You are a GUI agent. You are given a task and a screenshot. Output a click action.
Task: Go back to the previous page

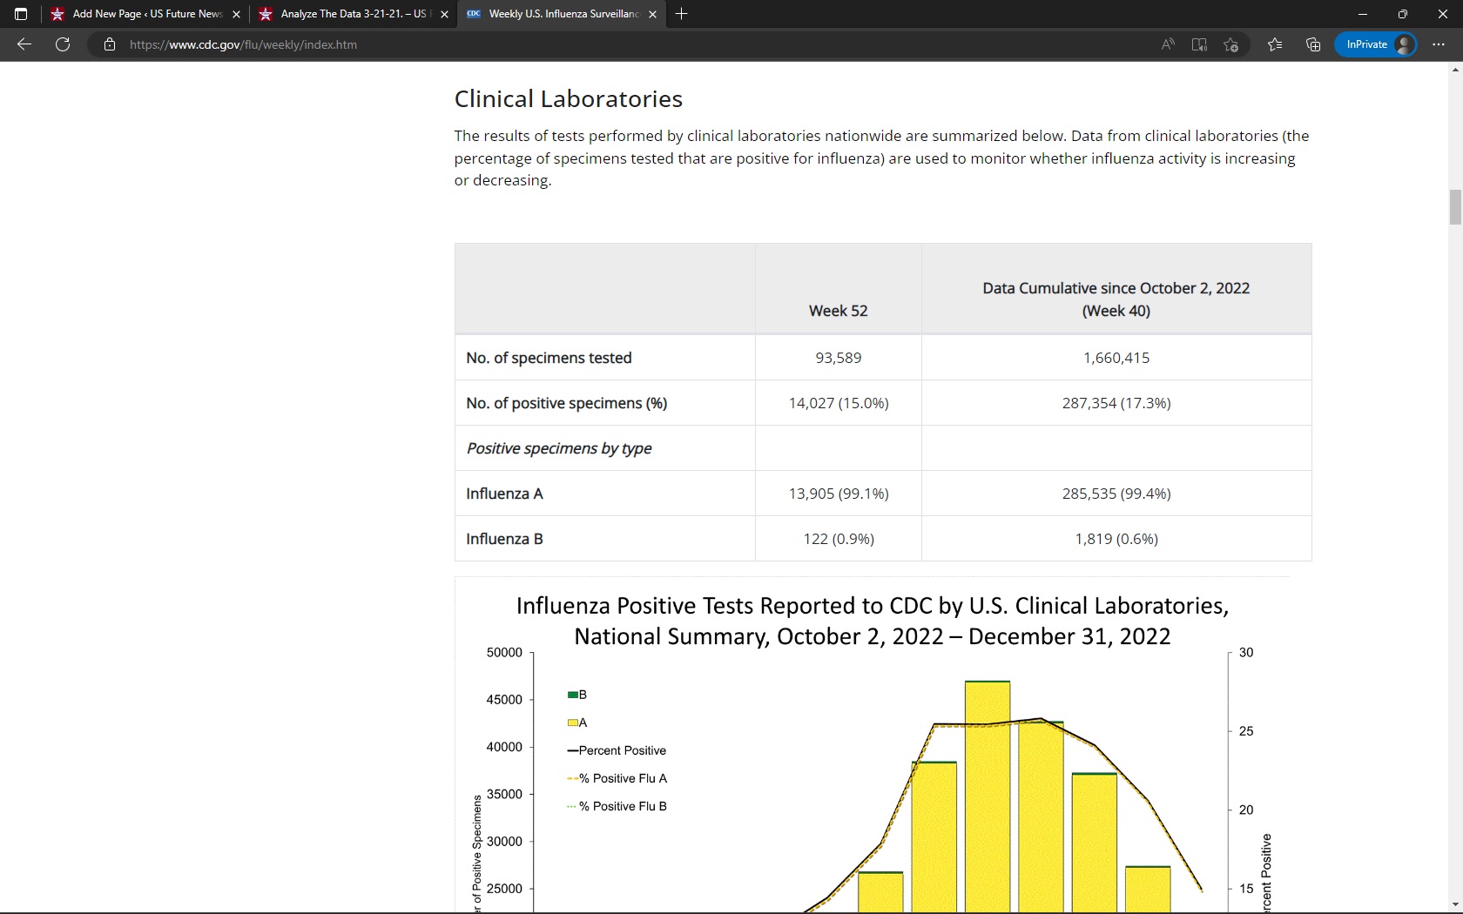pyautogui.click(x=24, y=44)
